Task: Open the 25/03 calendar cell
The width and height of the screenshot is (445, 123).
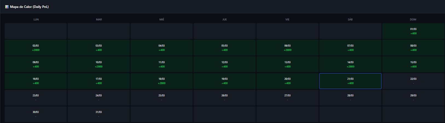Action: click(161, 97)
